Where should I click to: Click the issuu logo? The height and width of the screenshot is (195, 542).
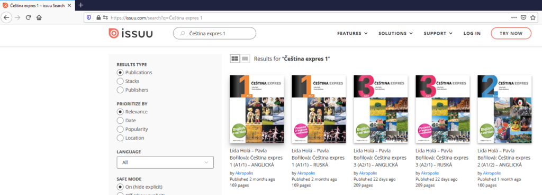130,33
